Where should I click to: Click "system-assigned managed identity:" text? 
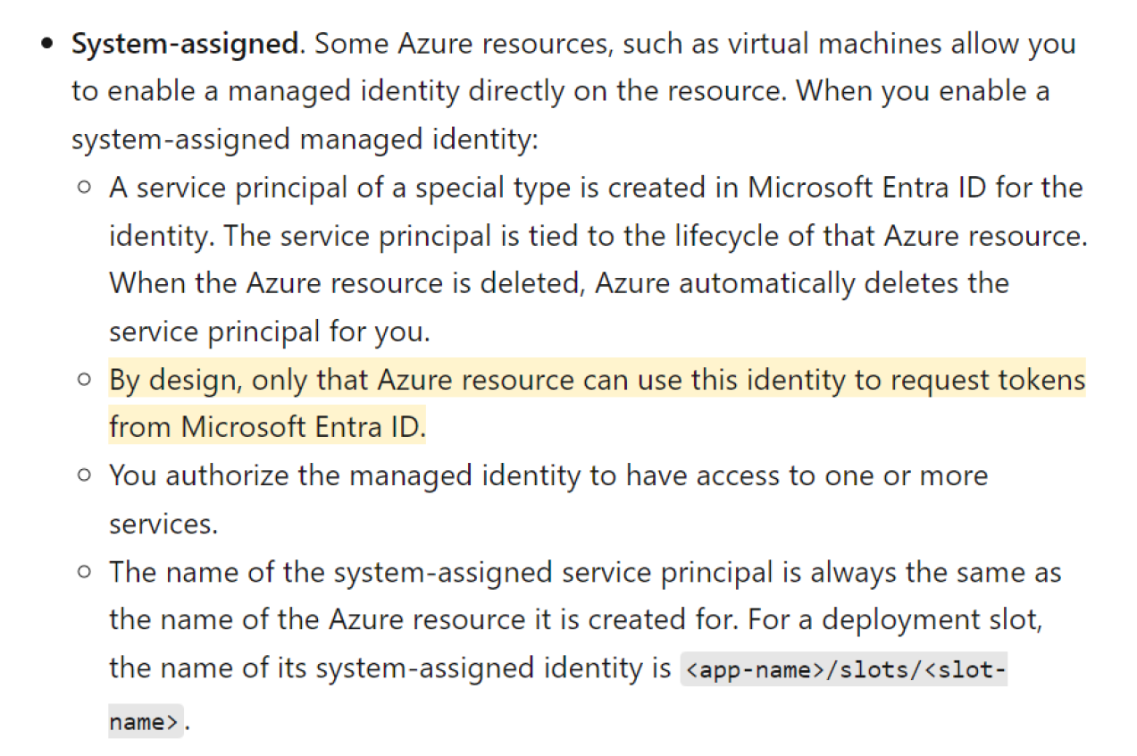[305, 139]
